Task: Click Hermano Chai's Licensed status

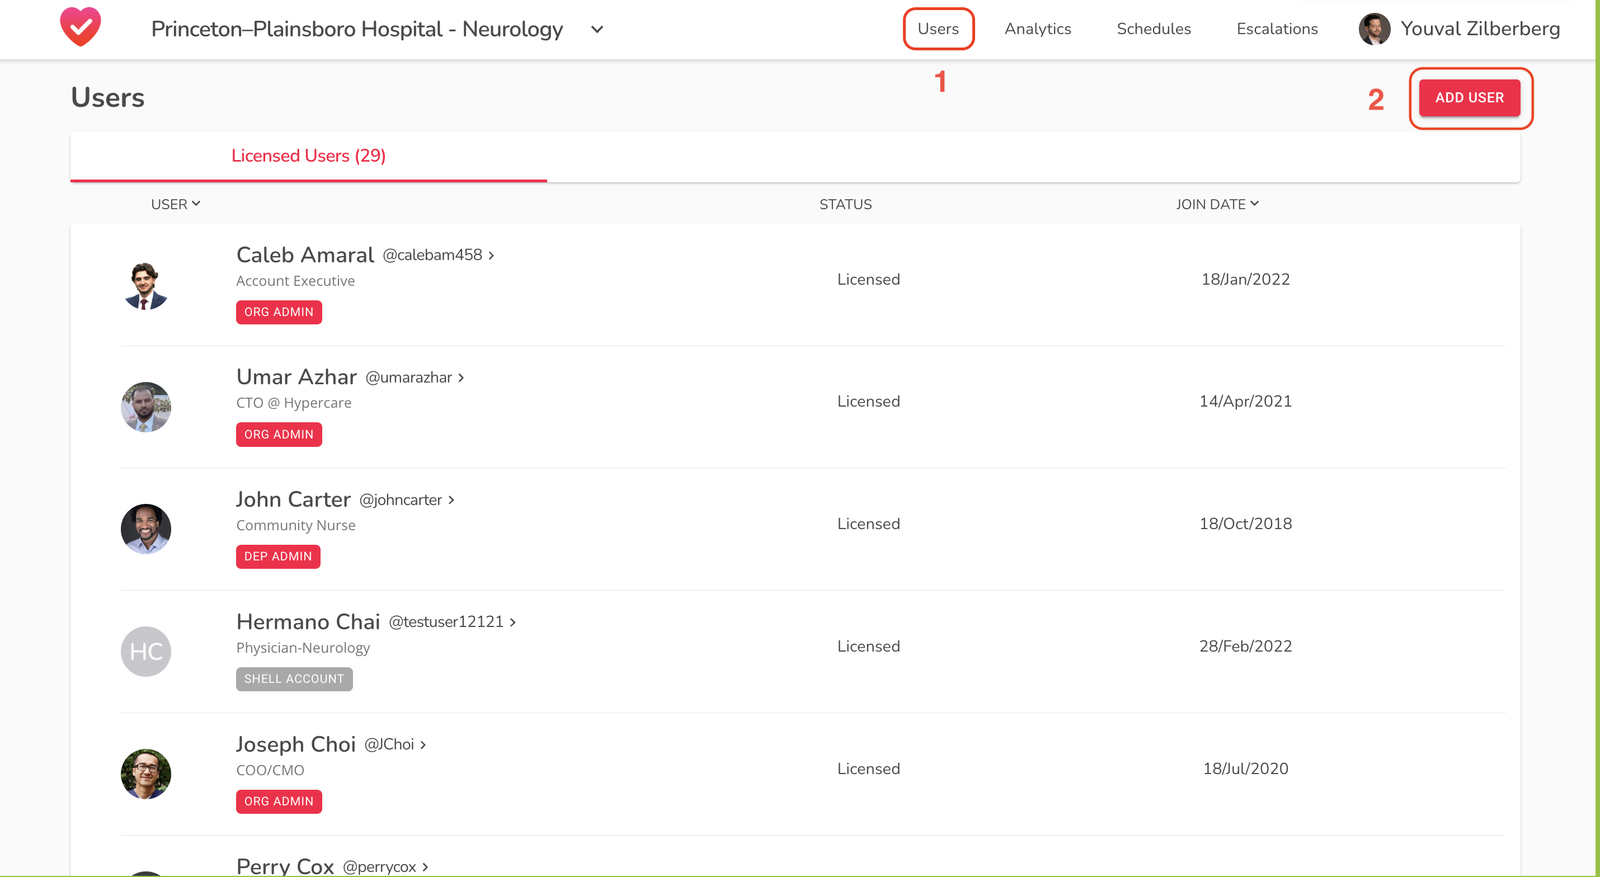Action: 868,646
